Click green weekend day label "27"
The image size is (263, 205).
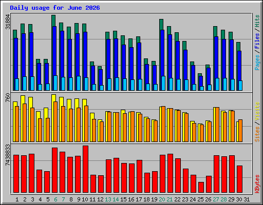click(x=216, y=199)
